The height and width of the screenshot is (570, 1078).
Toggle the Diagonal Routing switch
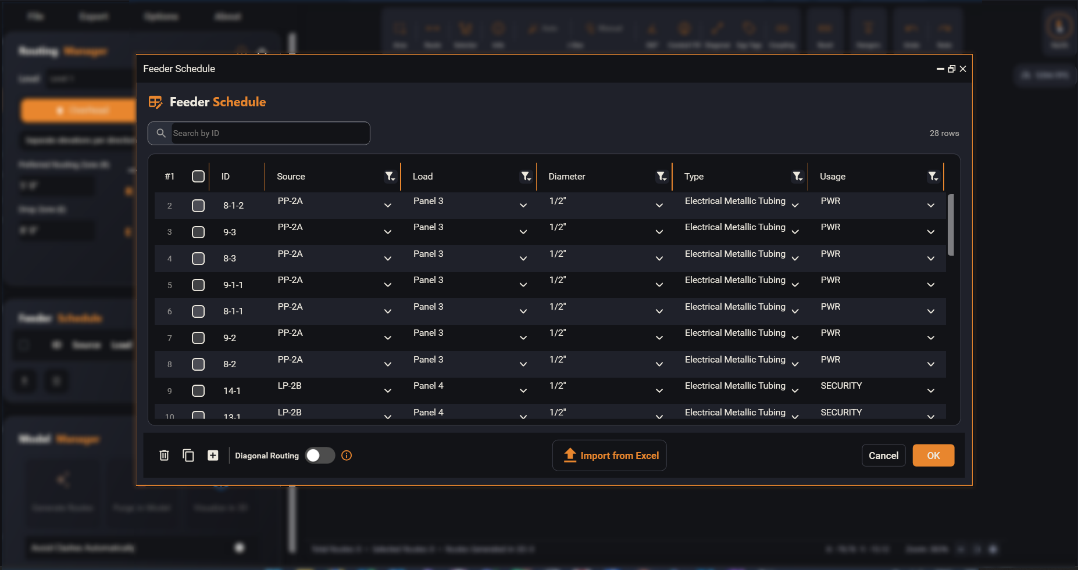(320, 456)
